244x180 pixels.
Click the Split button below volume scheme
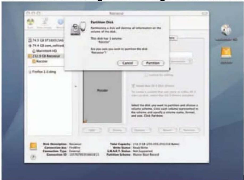pyautogui.click(x=92, y=130)
